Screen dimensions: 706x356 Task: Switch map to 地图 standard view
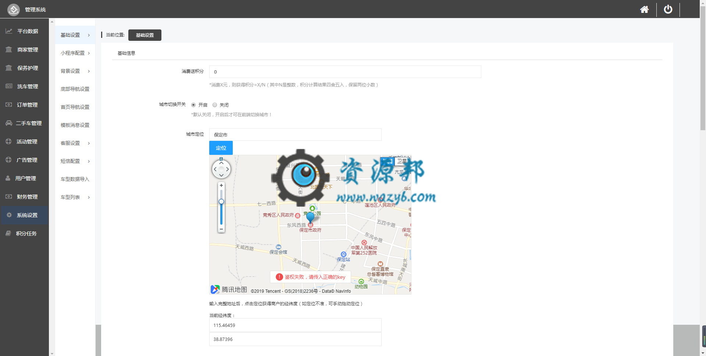pos(388,161)
